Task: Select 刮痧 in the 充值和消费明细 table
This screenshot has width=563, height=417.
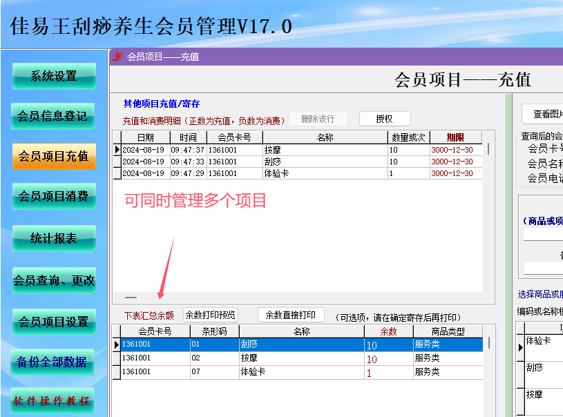Action: pyautogui.click(x=325, y=162)
